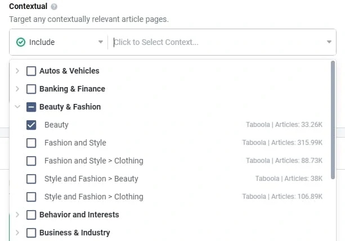
Task: Check the Style and Fashion > Beauty checkbox
Action: point(32,179)
